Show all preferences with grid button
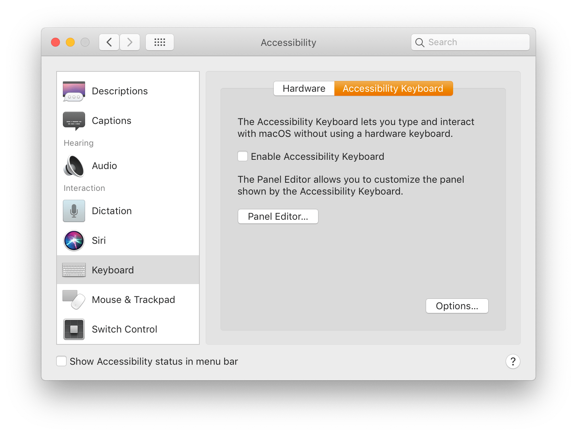Viewport: 577px width, 435px height. click(160, 42)
